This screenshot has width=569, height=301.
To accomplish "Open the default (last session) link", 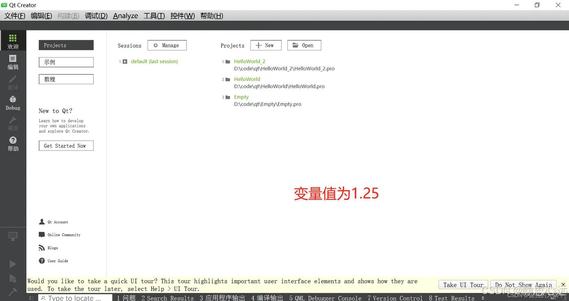I will pyautogui.click(x=154, y=61).
